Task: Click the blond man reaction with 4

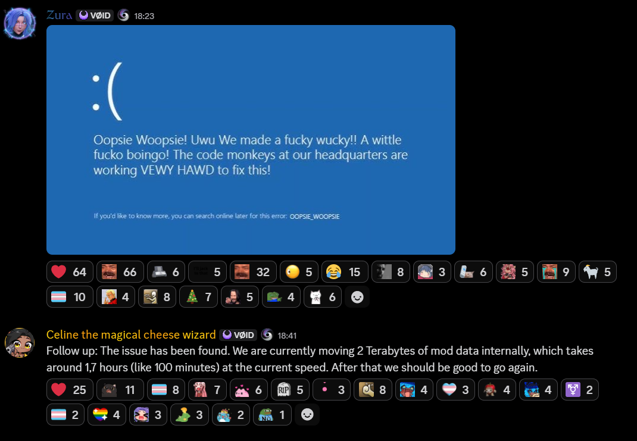Action: tap(115, 297)
